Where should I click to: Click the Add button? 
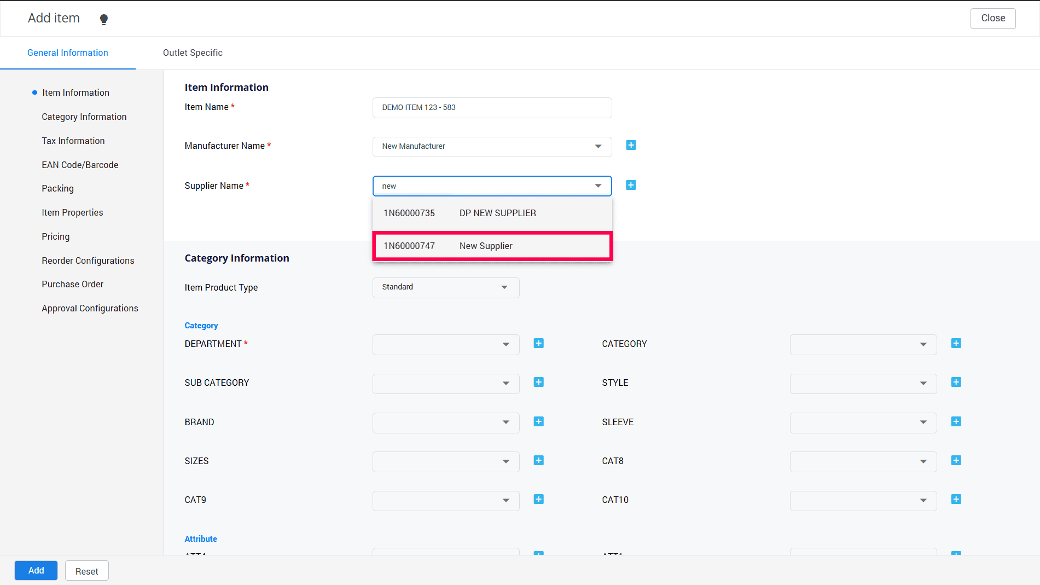[36, 571]
